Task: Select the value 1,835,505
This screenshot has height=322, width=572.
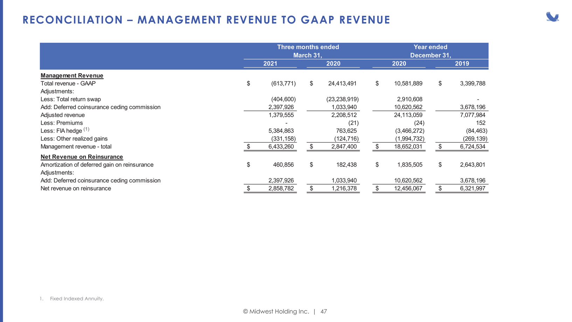Action: (x=410, y=165)
